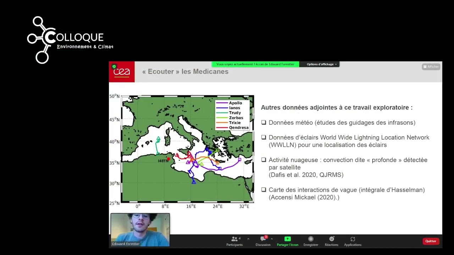Viewport: 454px width, 255px height.
Task: Click the Activité nuageuse bullet text
Action: (348, 167)
